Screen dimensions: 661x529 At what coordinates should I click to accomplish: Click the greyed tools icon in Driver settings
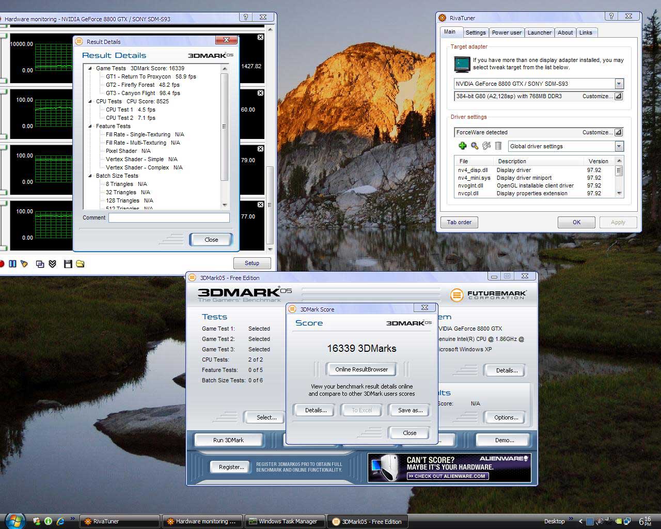pos(486,146)
